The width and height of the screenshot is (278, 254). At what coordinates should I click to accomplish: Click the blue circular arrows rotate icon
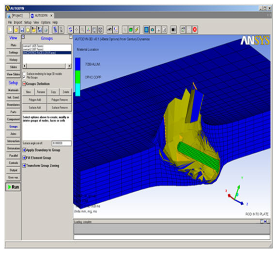(71, 30)
